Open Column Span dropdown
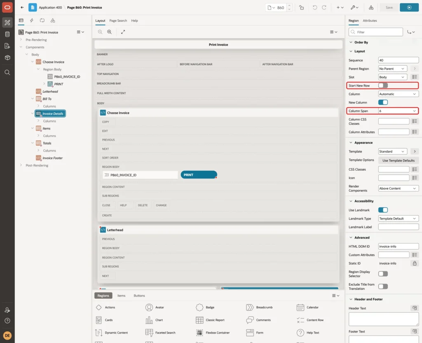The width and height of the screenshot is (422, 343). click(399, 111)
